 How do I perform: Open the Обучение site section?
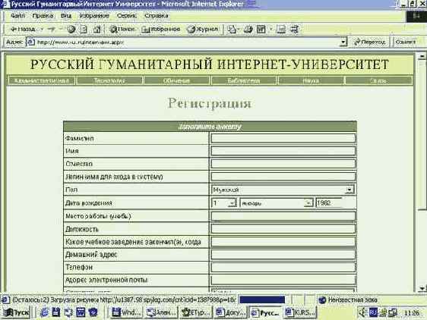click(176, 80)
